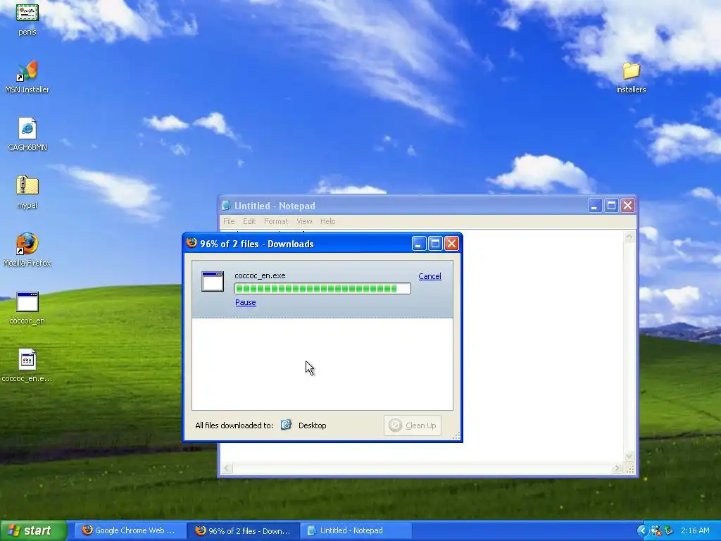Maximize the Downloads window
The width and height of the screenshot is (721, 541).
tap(435, 243)
